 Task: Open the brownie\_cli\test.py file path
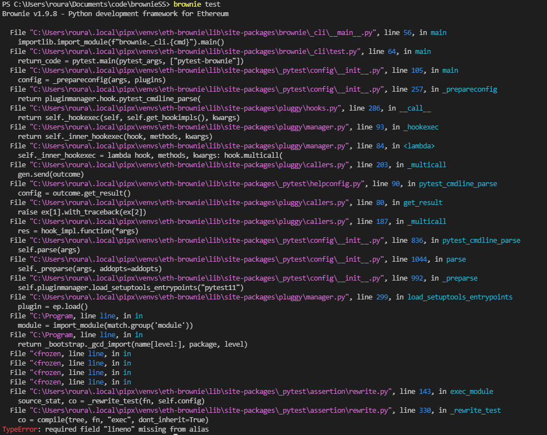coord(195,51)
